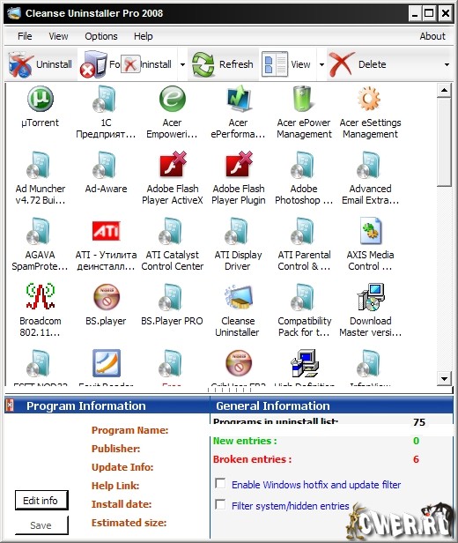Open the View button dropdown arrow

click(321, 64)
